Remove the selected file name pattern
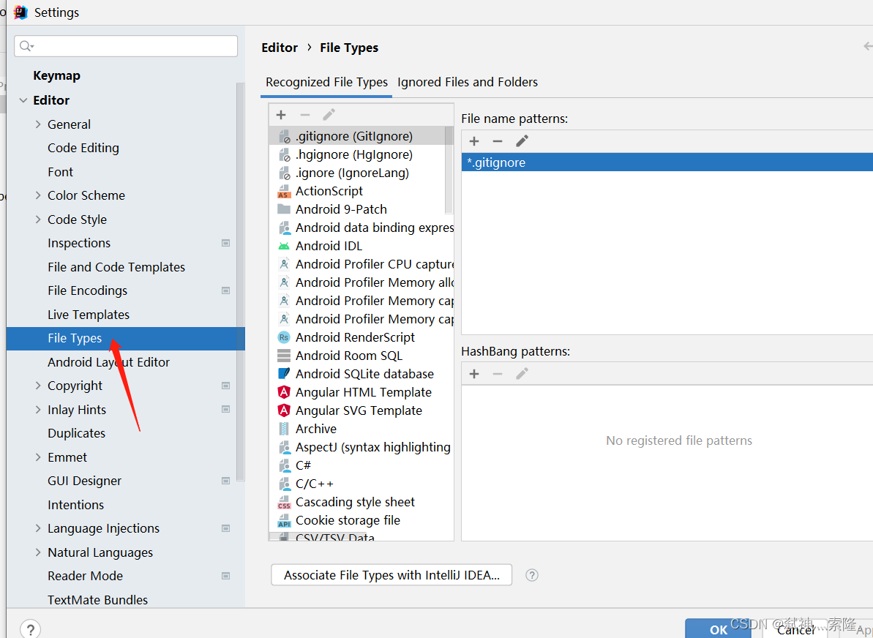The image size is (873, 638). [498, 141]
